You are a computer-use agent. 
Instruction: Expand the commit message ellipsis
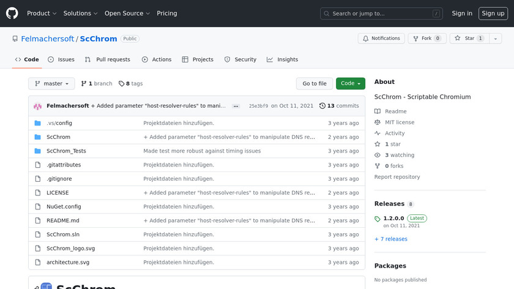click(236, 106)
